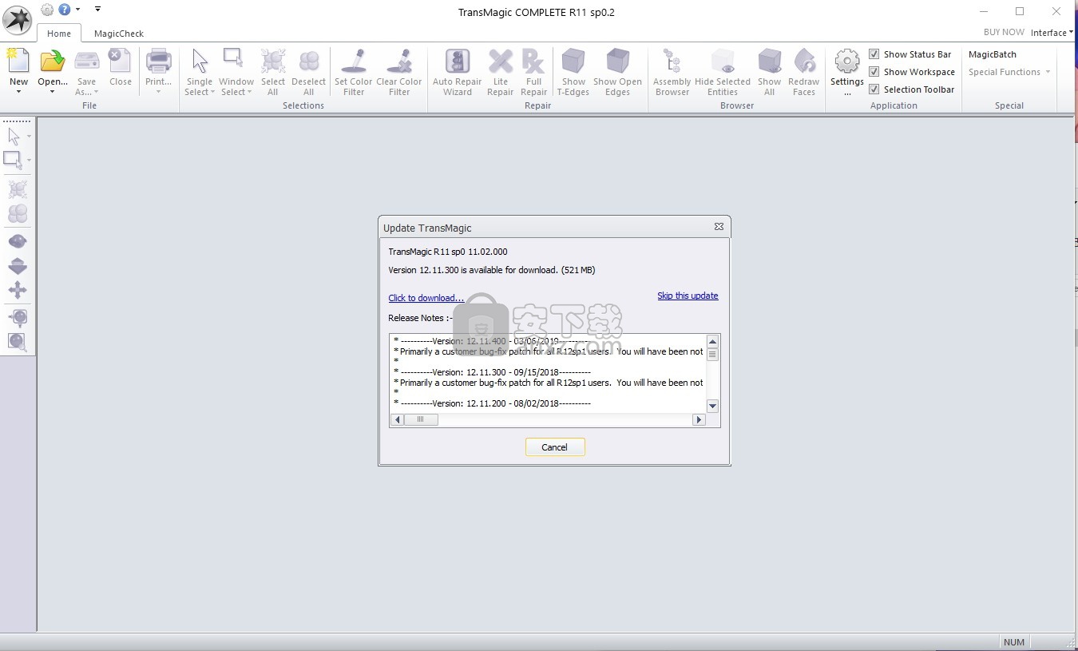
Task: Click Hide Selected Entities icon
Action: pos(723,62)
